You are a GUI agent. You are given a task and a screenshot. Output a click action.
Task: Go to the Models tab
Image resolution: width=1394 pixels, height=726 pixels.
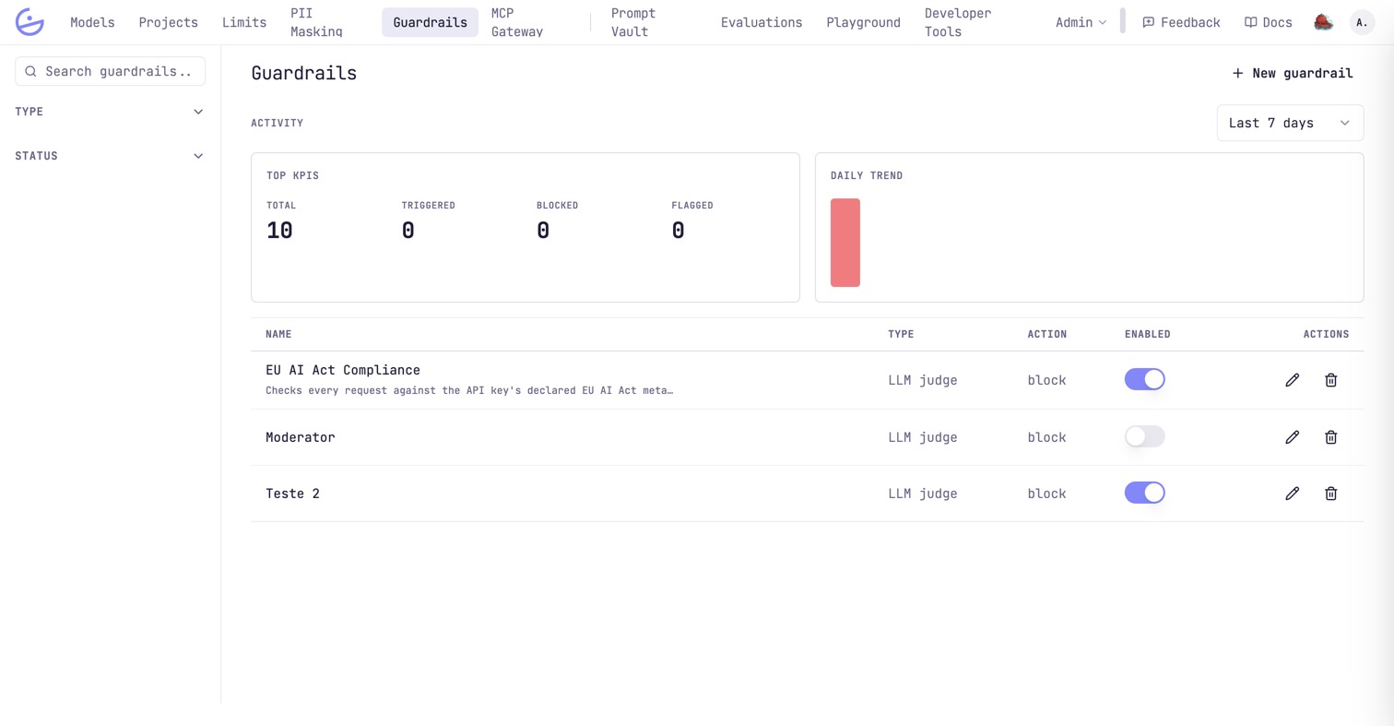click(x=92, y=22)
